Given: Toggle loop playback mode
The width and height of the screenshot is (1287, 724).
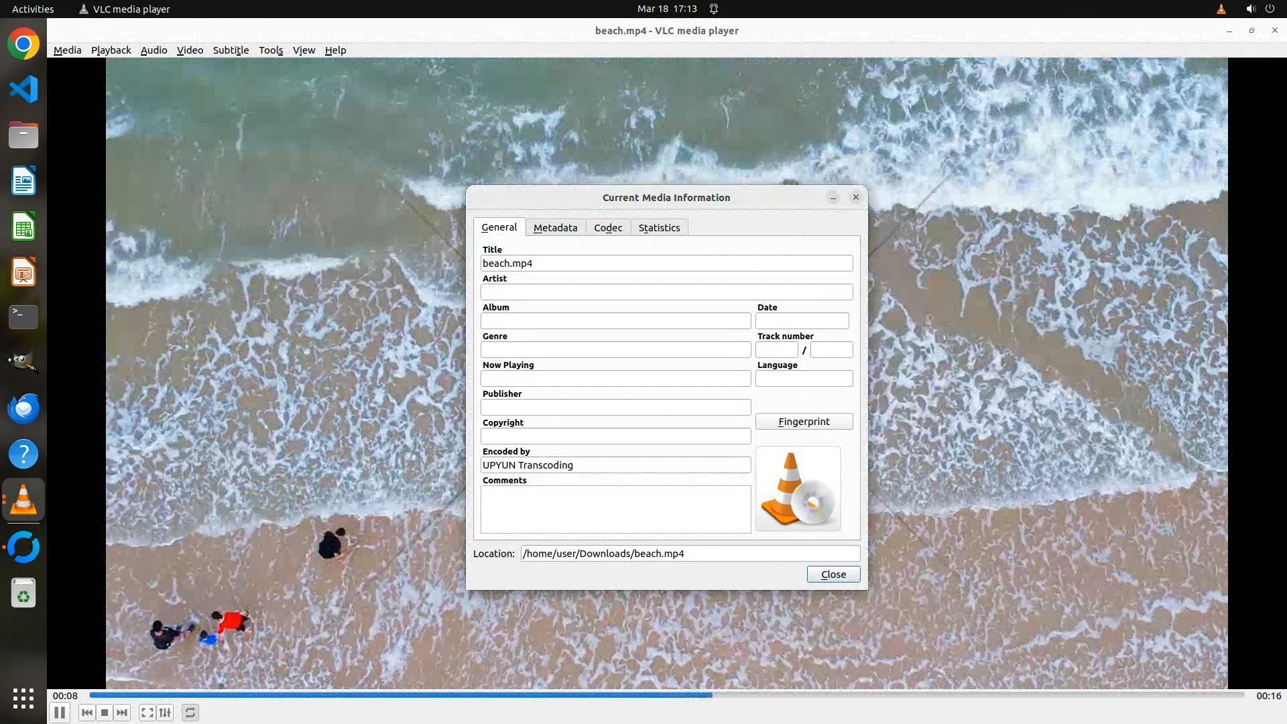Looking at the screenshot, I should (190, 713).
